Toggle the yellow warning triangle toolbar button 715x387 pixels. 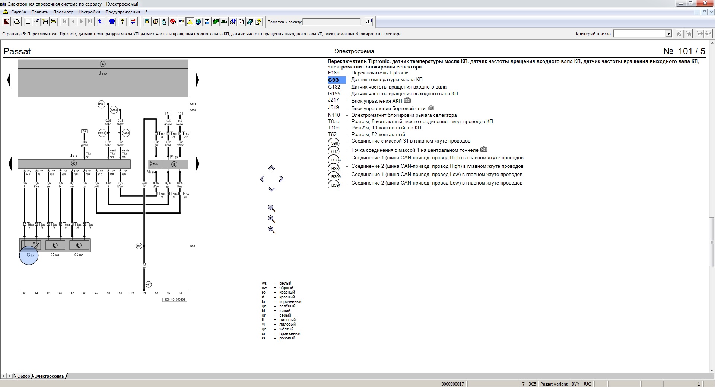click(x=190, y=22)
